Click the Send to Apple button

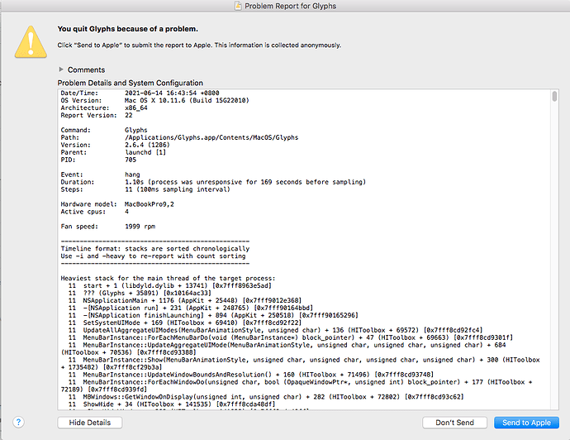[x=526, y=423]
